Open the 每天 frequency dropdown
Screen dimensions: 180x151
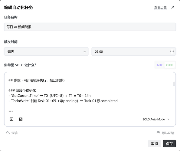point(46,51)
